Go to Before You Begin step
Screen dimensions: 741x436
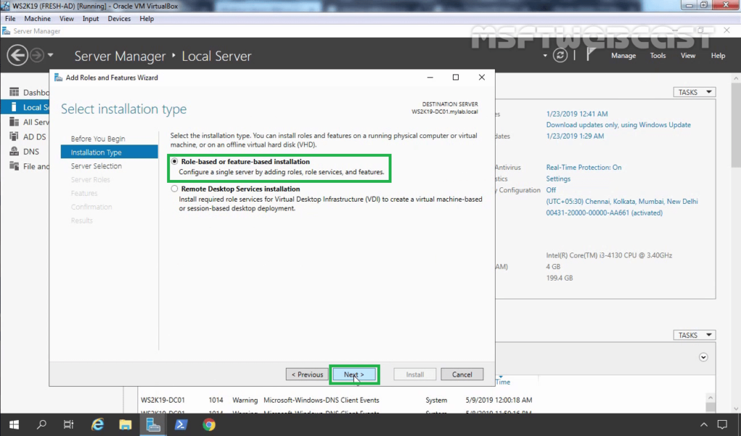click(x=98, y=138)
